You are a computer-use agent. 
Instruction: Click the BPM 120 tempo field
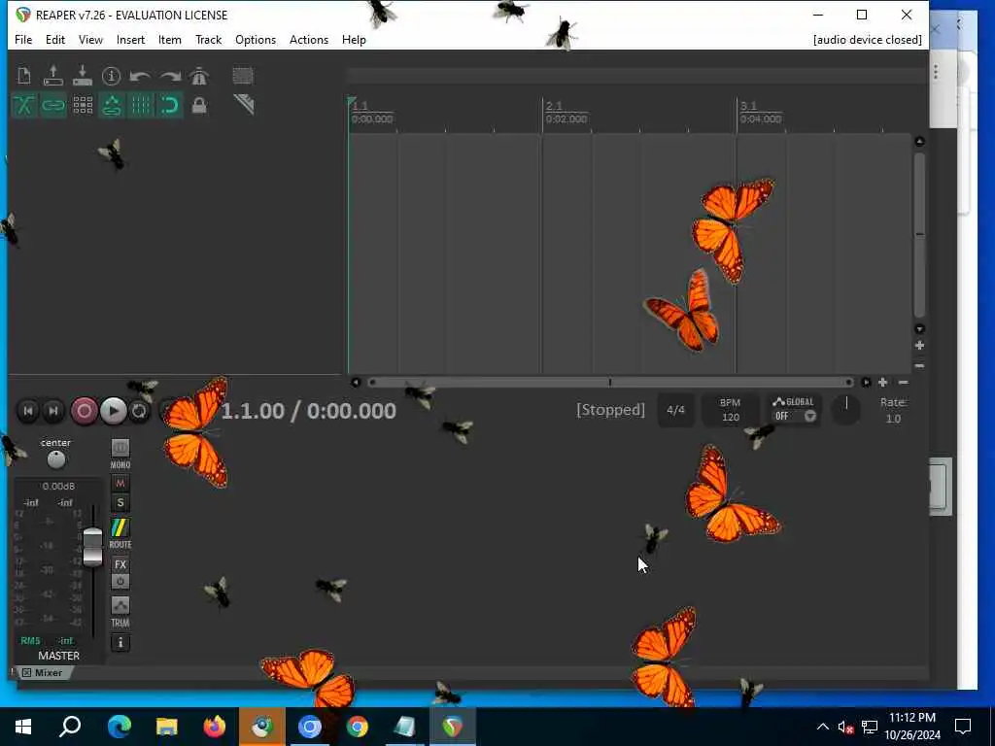click(730, 410)
